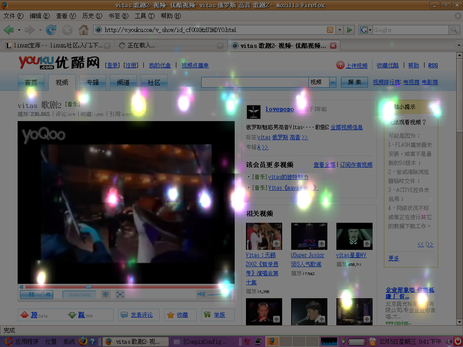Open the forward history dropdown arrow

[x=40, y=30]
